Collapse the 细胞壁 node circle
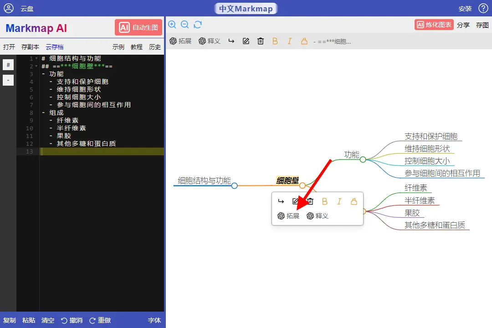The width and height of the screenshot is (492, 328). click(x=302, y=185)
